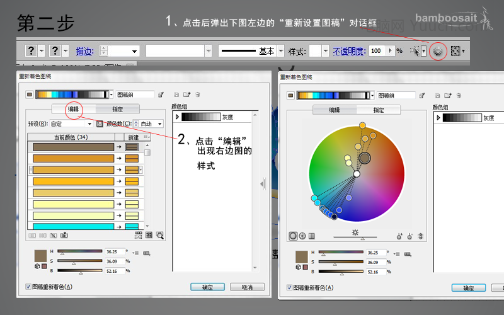This screenshot has width=504, height=315.
Task: Click color group name field in color-list dialog
Action: tap(135, 94)
